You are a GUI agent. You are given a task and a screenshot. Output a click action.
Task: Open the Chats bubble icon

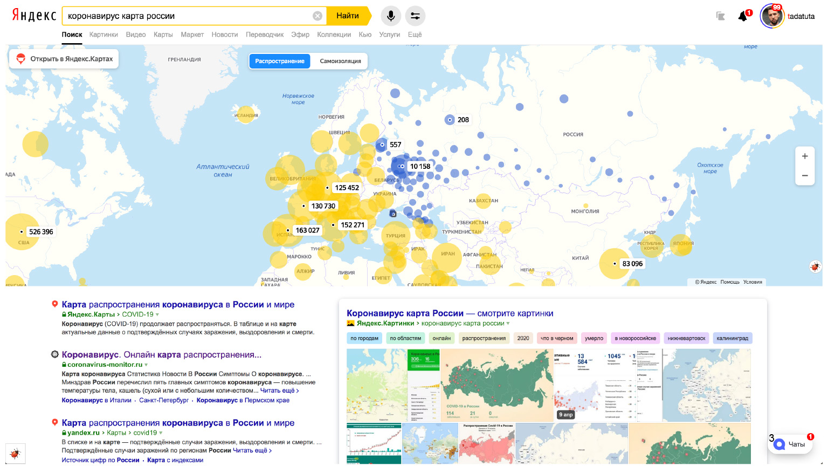click(x=779, y=444)
